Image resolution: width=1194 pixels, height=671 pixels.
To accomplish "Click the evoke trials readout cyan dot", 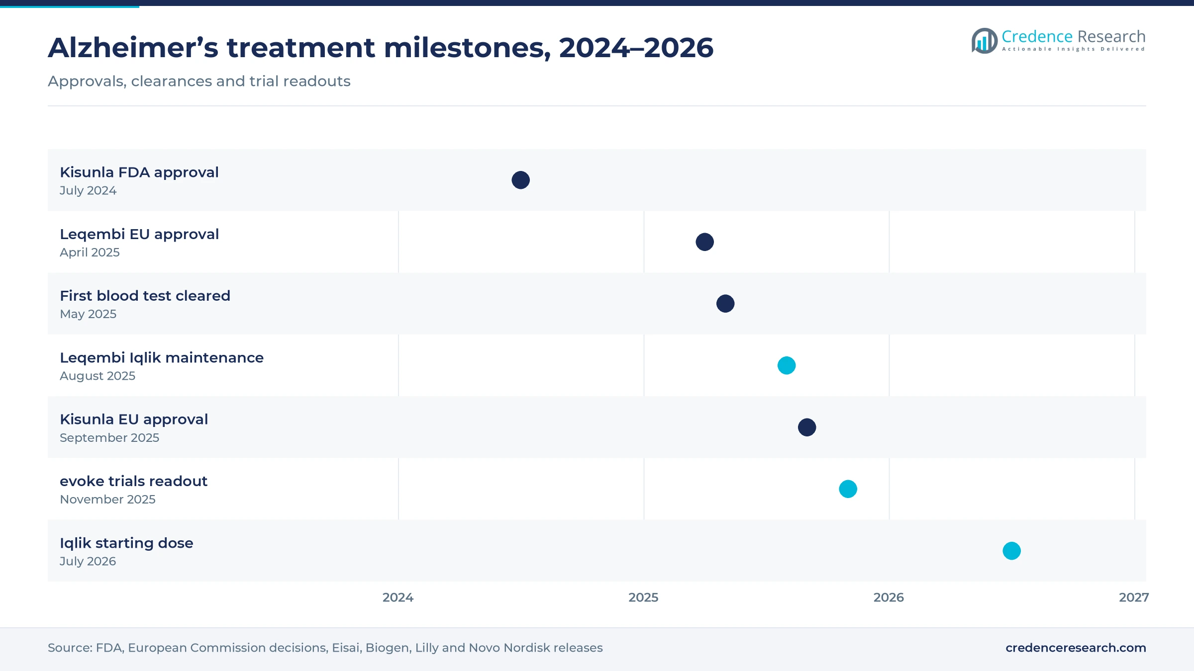I will pyautogui.click(x=848, y=489).
